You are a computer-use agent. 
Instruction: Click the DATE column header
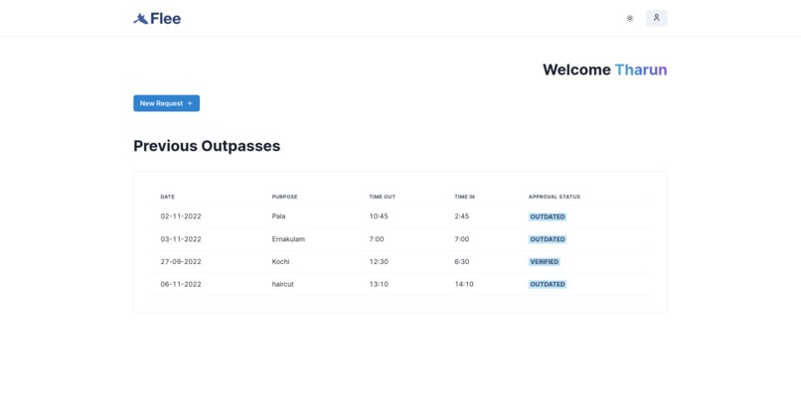(168, 197)
